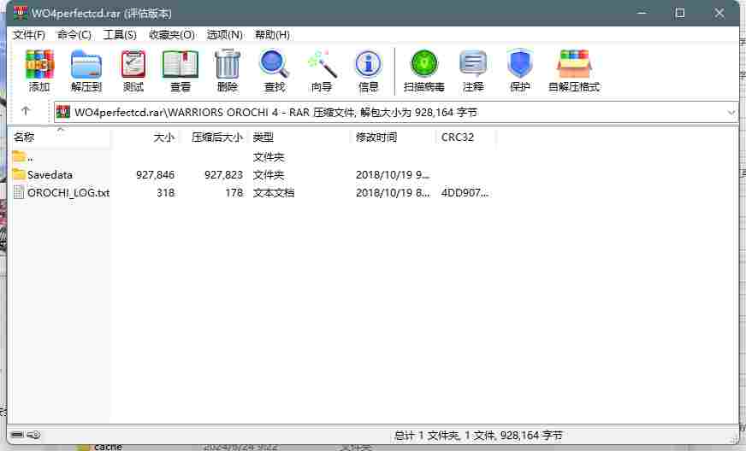Image resolution: width=746 pixels, height=451 pixels.
Task: Click the Extract To (解压到) icon
Action: pyautogui.click(x=86, y=64)
